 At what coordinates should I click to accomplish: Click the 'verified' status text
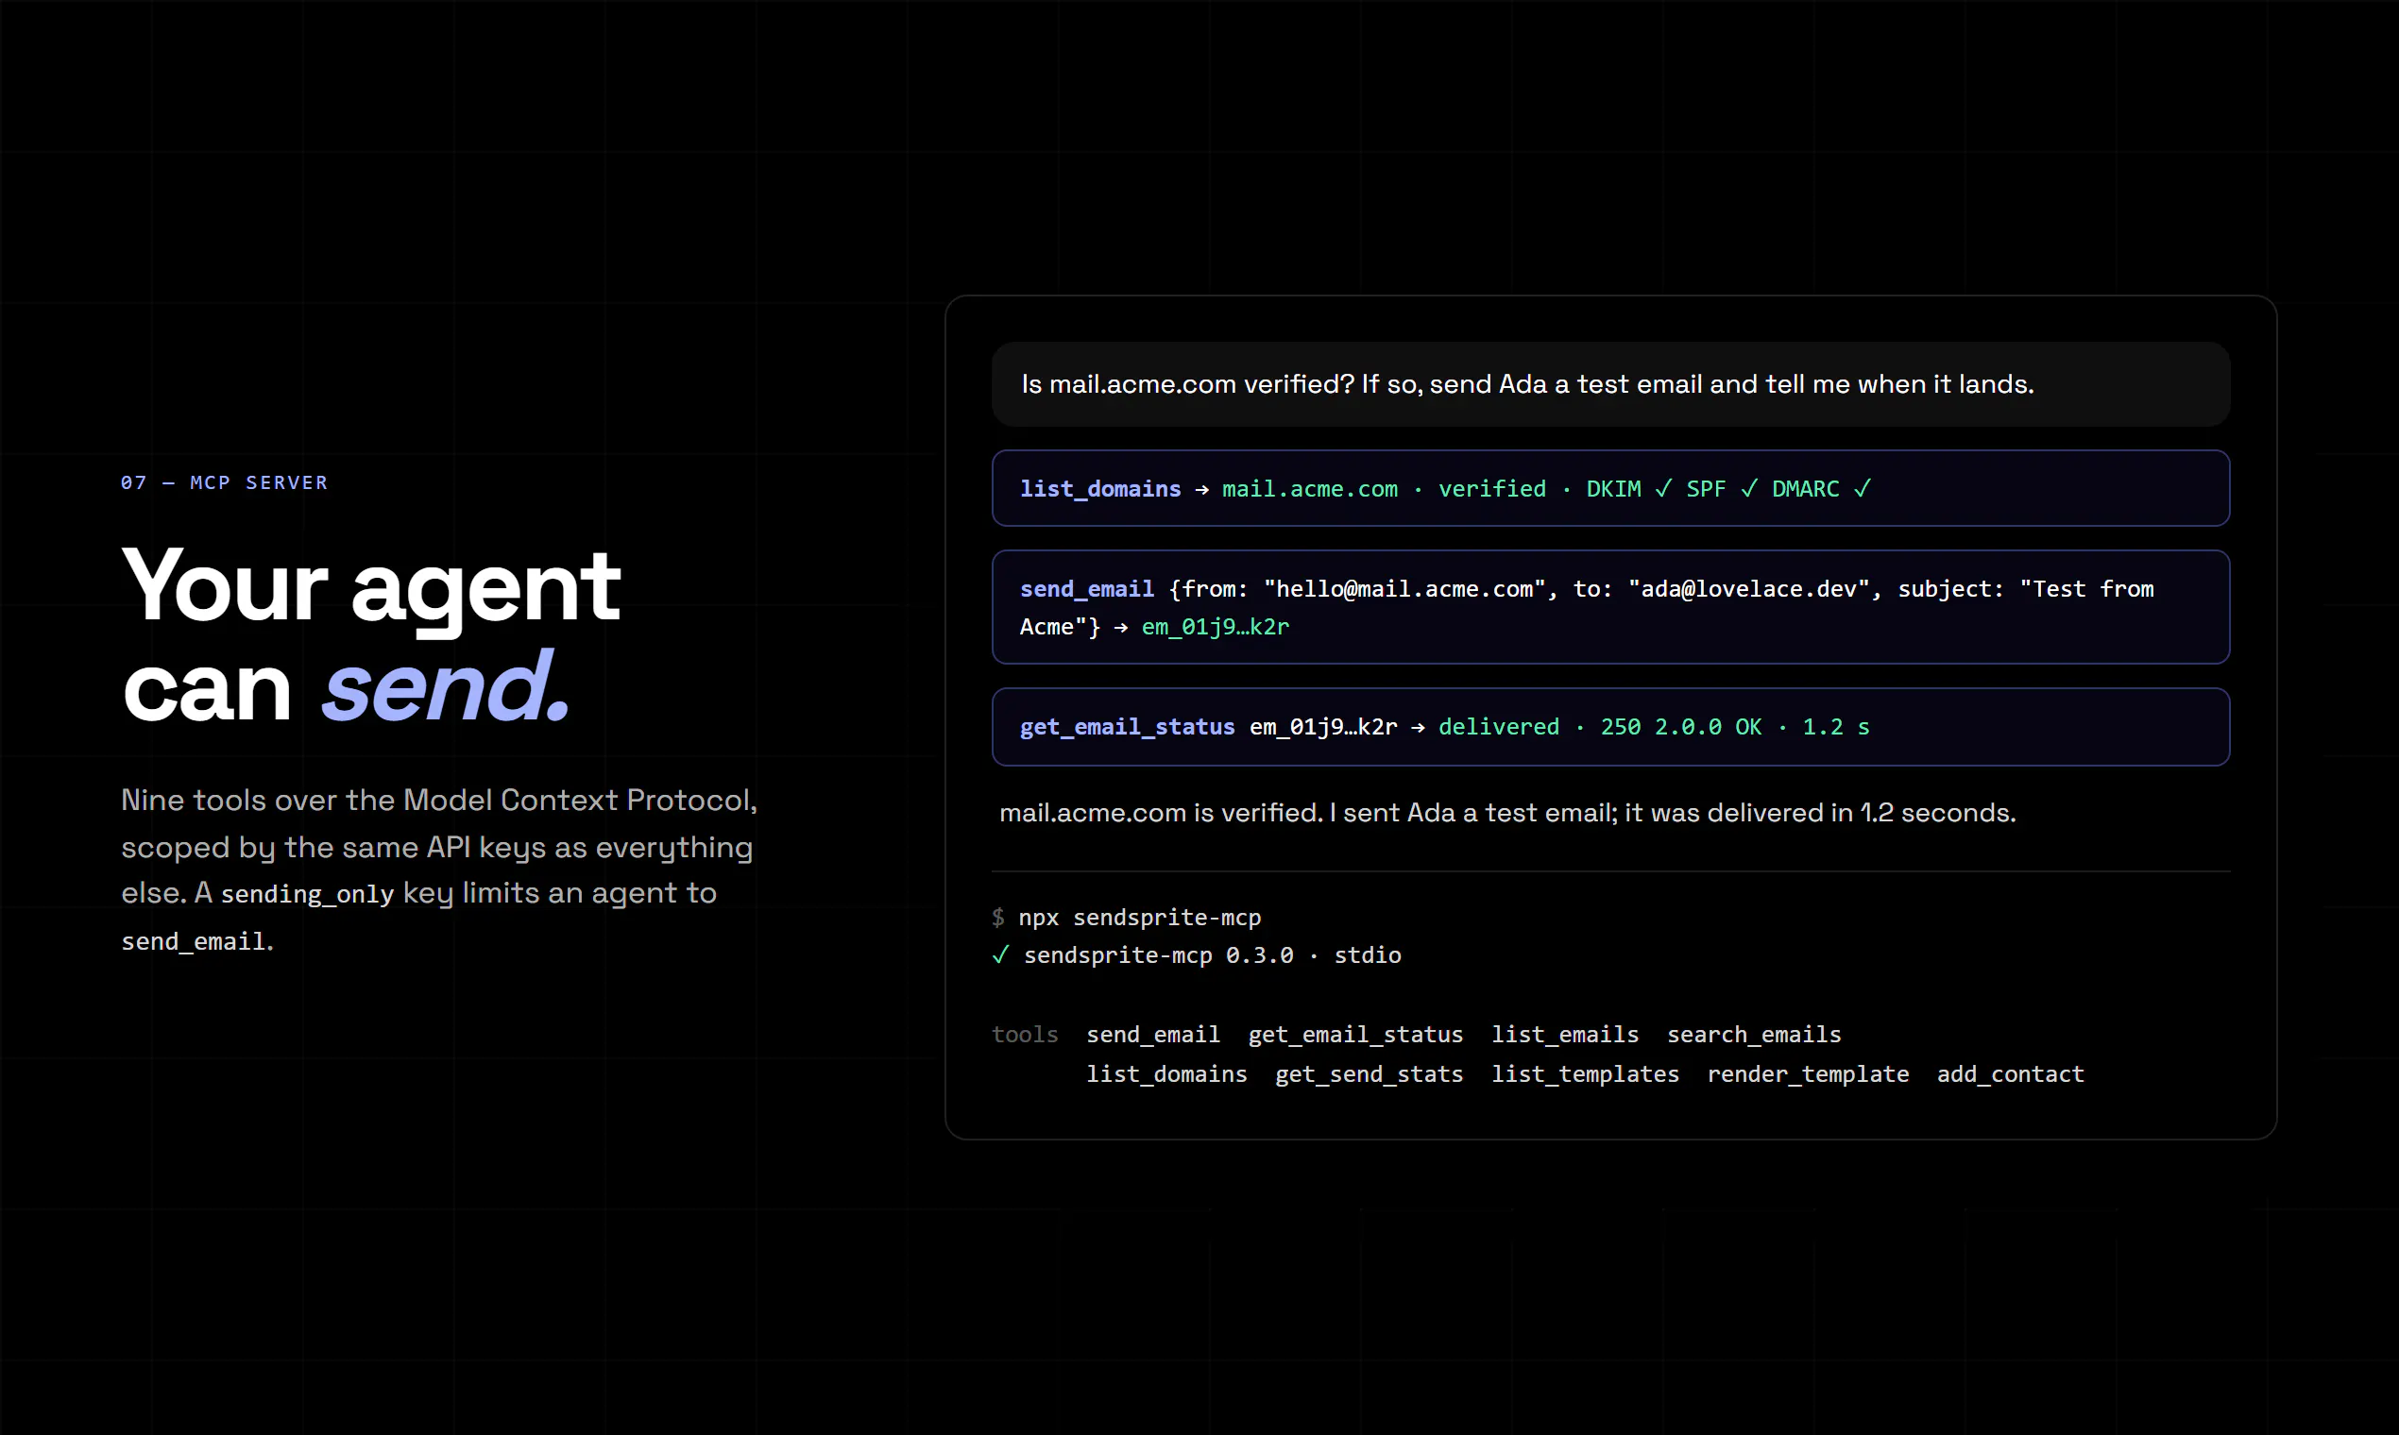pyautogui.click(x=1491, y=489)
